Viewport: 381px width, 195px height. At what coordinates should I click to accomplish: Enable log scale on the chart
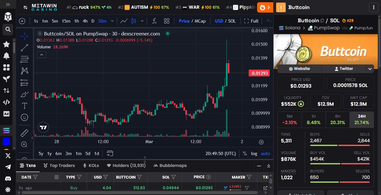click(x=254, y=154)
